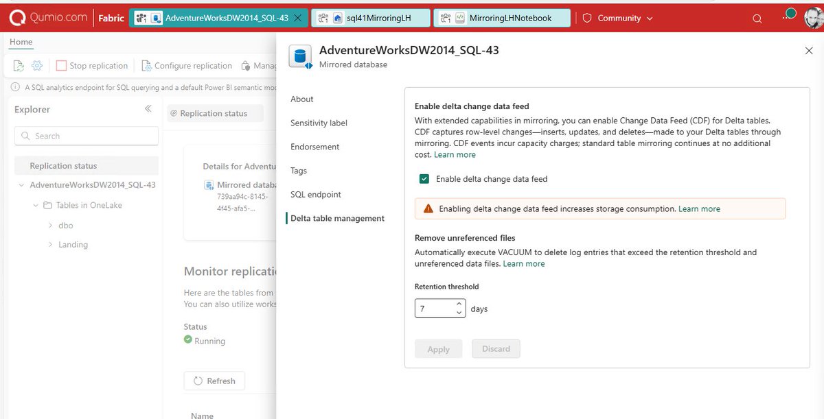Open the Sensitivity label section
This screenshot has height=419, width=824.
319,123
